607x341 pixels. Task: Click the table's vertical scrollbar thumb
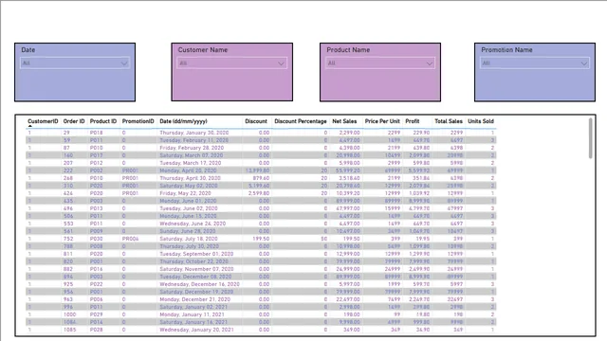tap(590, 138)
